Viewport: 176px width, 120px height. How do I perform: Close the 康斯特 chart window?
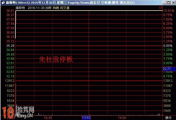[x=173, y=3]
